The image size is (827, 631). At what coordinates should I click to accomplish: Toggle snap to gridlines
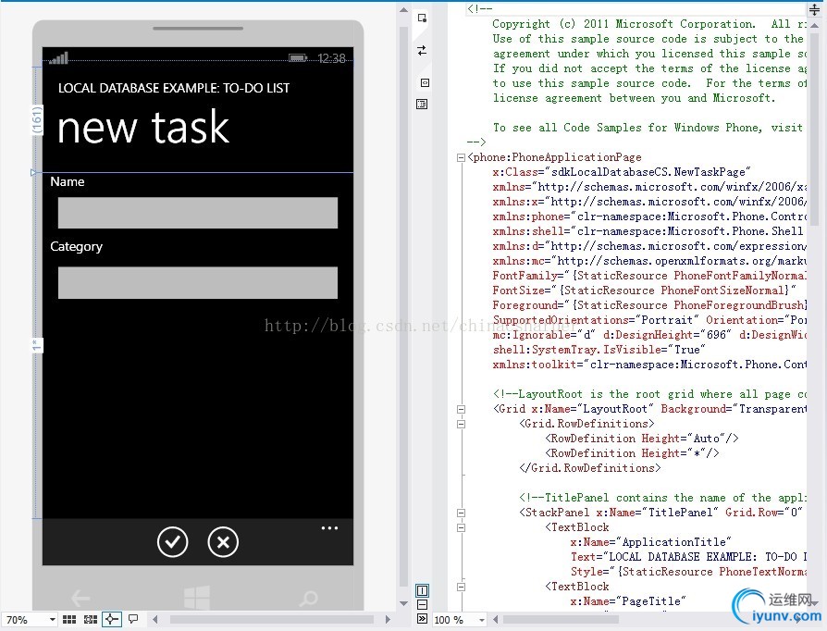point(91,619)
